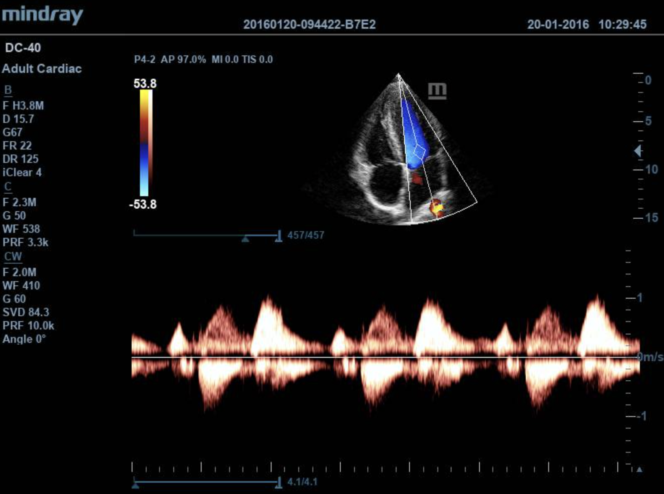Click the focus position arrow on depth scale
The image size is (664, 494).
tap(637, 151)
